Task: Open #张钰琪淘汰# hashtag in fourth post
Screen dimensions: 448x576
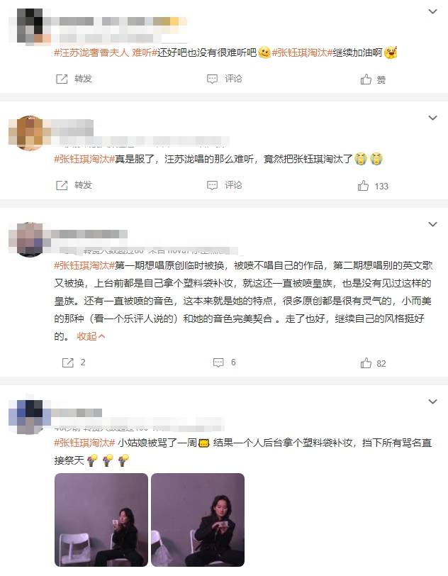Action: tap(84, 443)
